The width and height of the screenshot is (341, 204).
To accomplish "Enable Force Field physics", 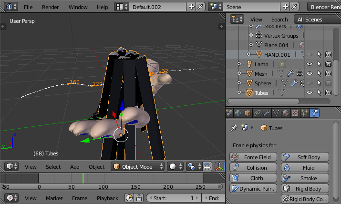I will tap(253, 157).
